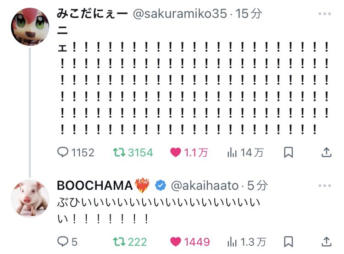Unlike the tweet with 1.1万 likes

(189, 152)
